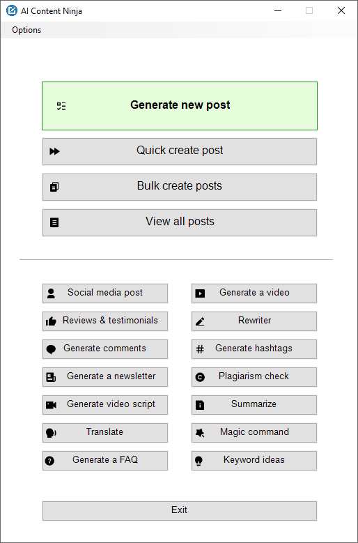
Task: Run the Magic command tool
Action: click(x=254, y=433)
